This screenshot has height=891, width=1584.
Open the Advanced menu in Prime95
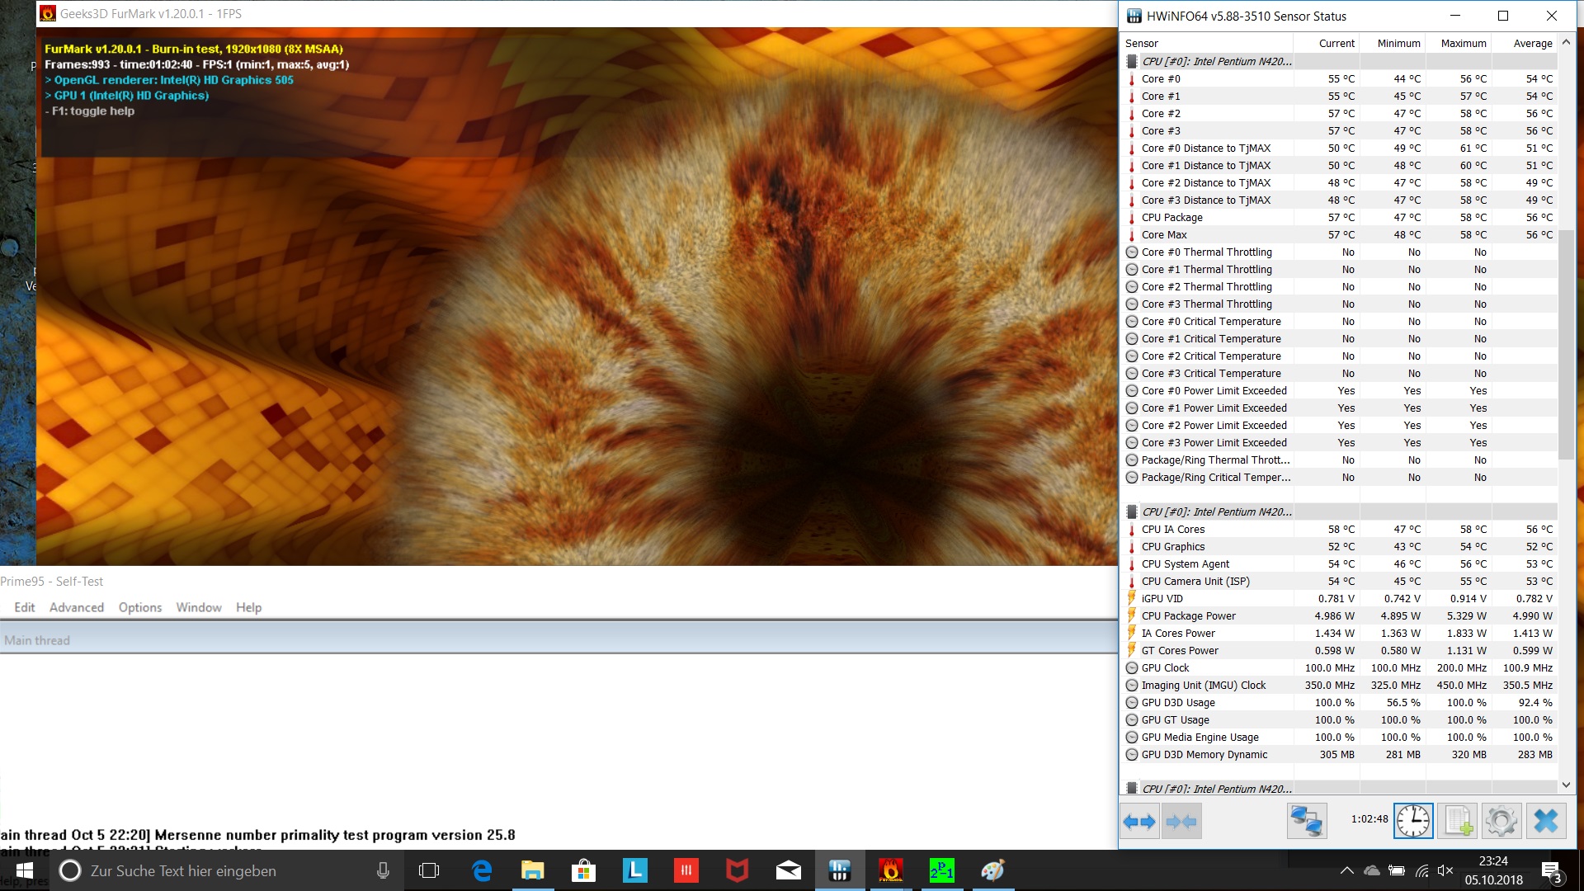pyautogui.click(x=77, y=607)
